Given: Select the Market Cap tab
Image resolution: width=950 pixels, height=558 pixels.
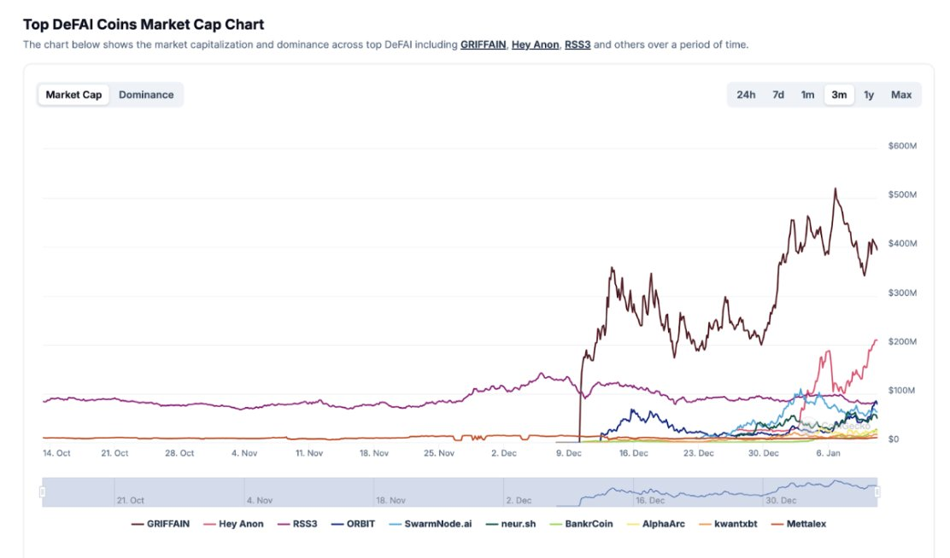Looking at the screenshot, I should [73, 95].
